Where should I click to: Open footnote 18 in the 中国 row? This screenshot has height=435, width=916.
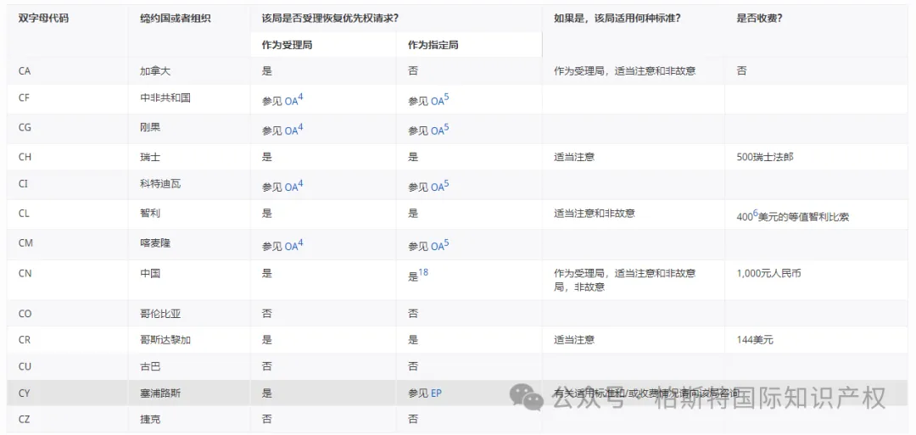pyautogui.click(x=423, y=272)
